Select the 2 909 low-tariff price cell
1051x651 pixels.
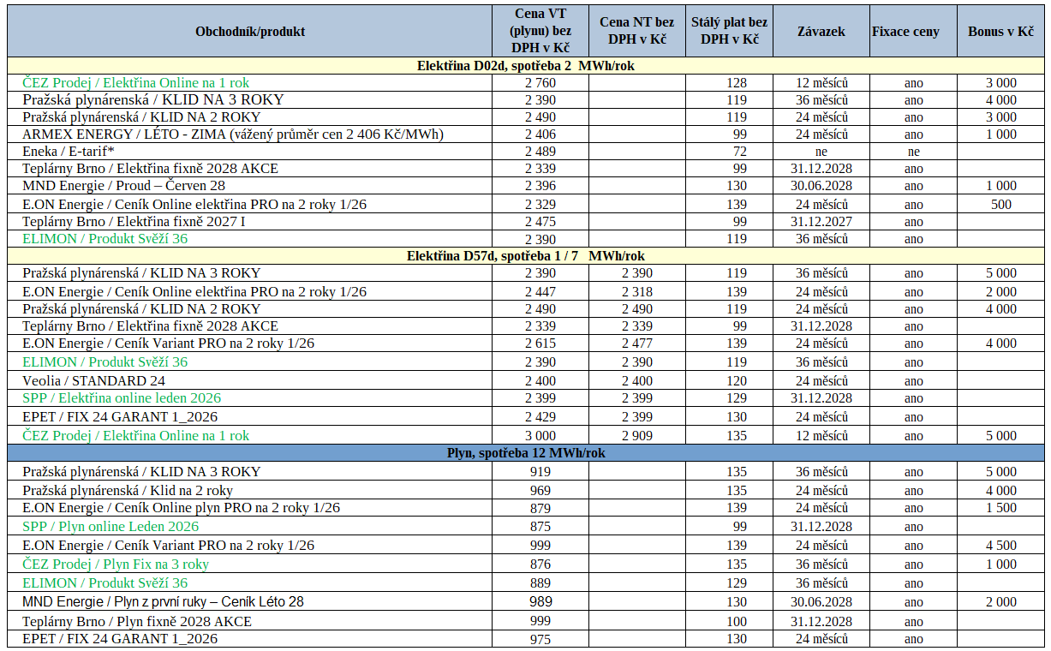click(636, 436)
